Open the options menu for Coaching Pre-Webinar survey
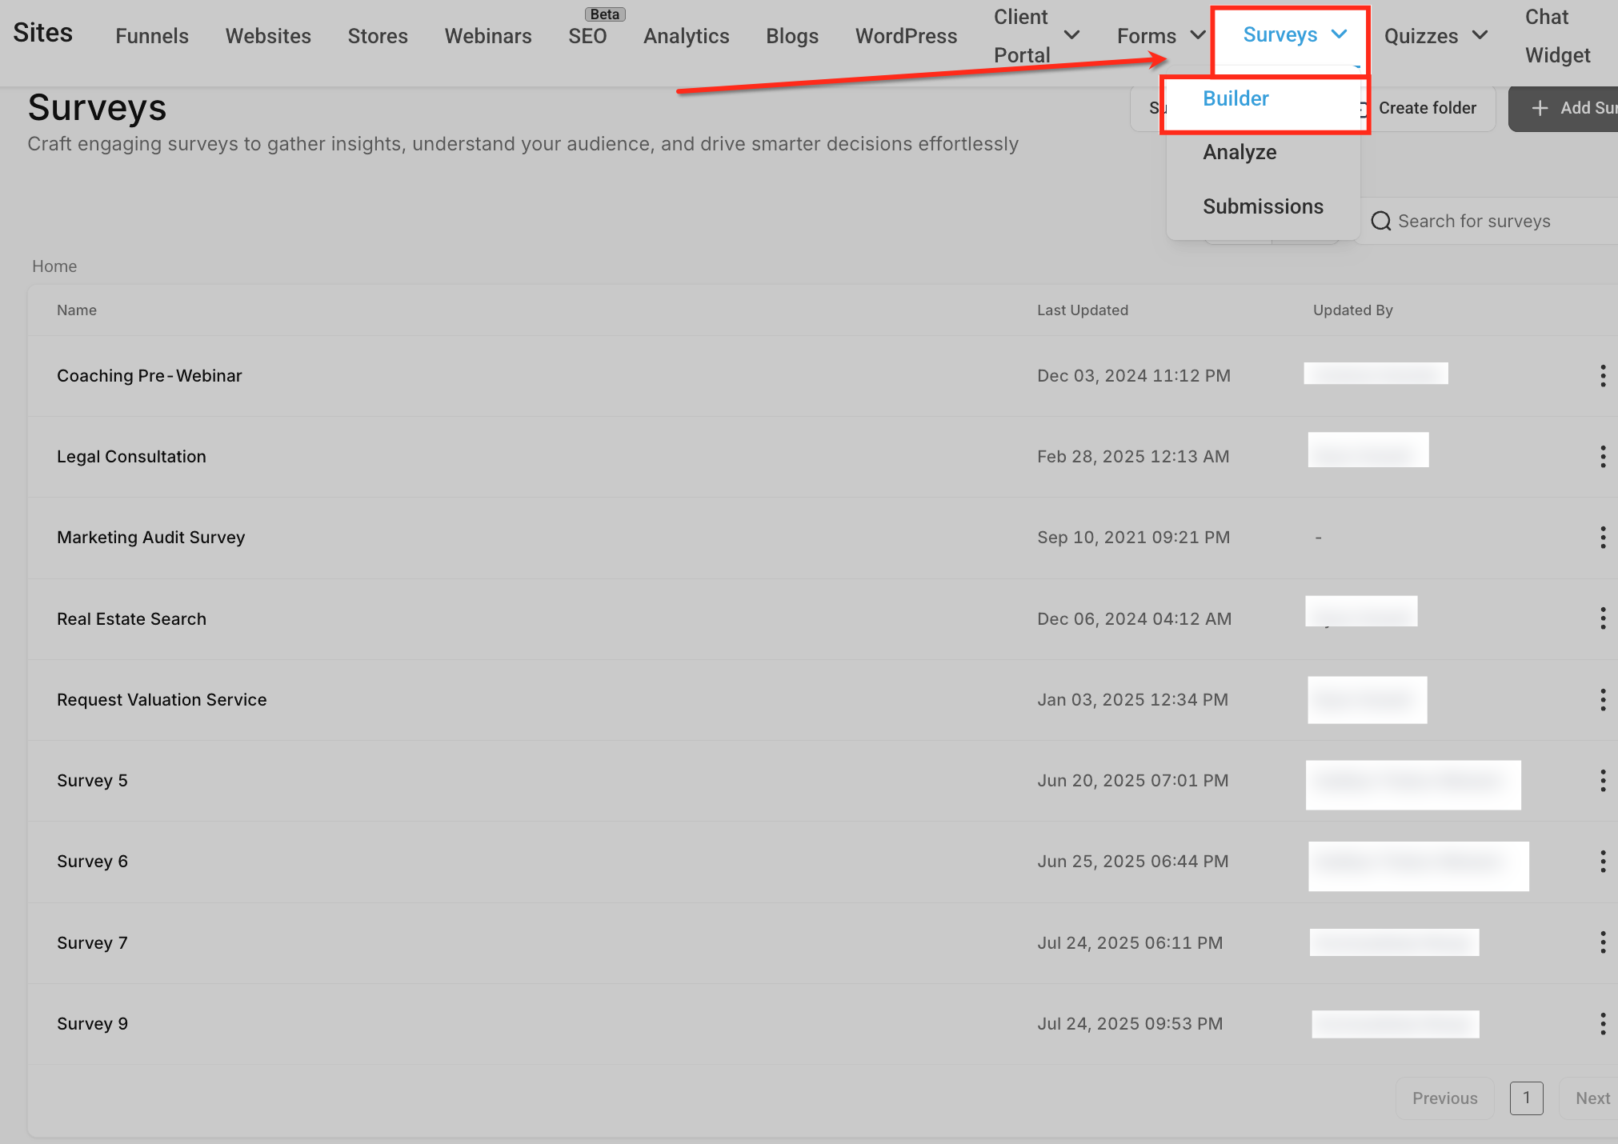The height and width of the screenshot is (1144, 1618). (1603, 375)
